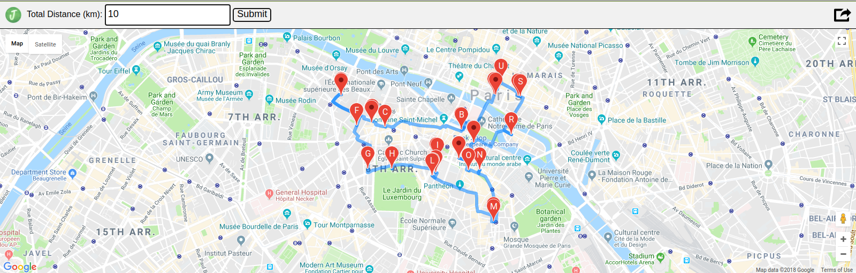Click the Pont des Arts icon
856x273 pixels.
tap(404, 70)
